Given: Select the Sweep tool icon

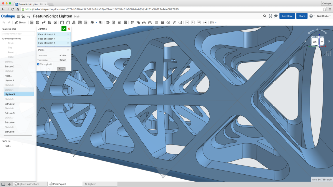Looking at the screenshot, I should click(44, 22).
